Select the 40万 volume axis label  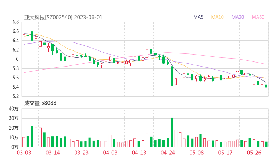(14, 109)
